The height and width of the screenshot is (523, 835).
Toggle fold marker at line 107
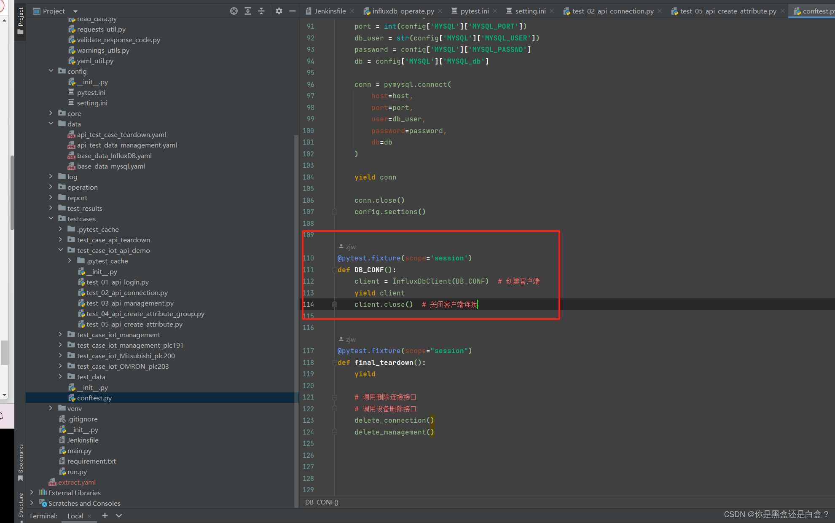coord(334,212)
